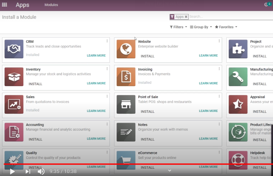The width and height of the screenshot is (273, 176).
Task: Click the funnel icon of the Apps facet
Action: click(172, 17)
